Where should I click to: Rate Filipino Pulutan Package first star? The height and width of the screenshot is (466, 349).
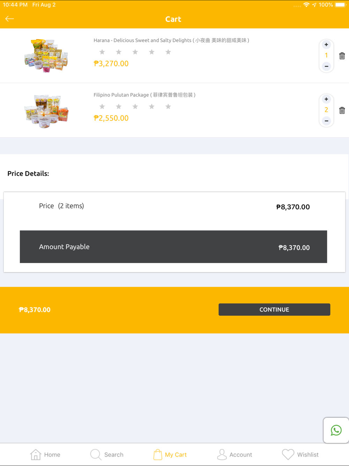(102, 107)
